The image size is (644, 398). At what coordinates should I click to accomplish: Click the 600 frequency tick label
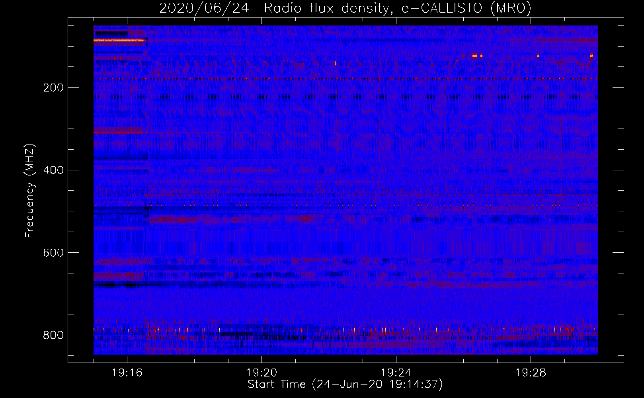(x=53, y=253)
